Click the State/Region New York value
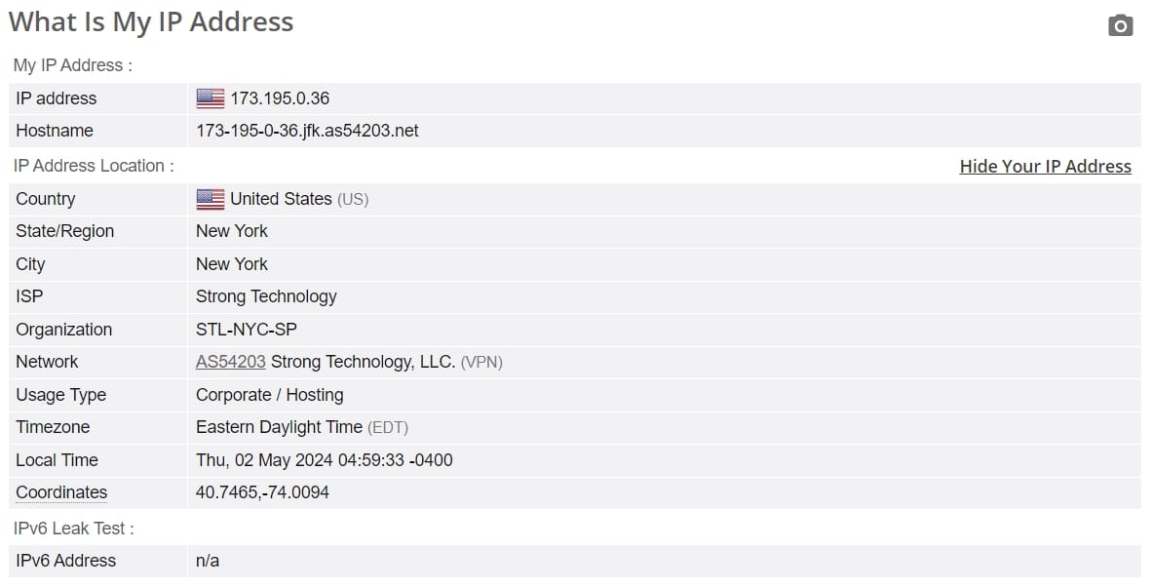The width and height of the screenshot is (1153, 588). (232, 231)
